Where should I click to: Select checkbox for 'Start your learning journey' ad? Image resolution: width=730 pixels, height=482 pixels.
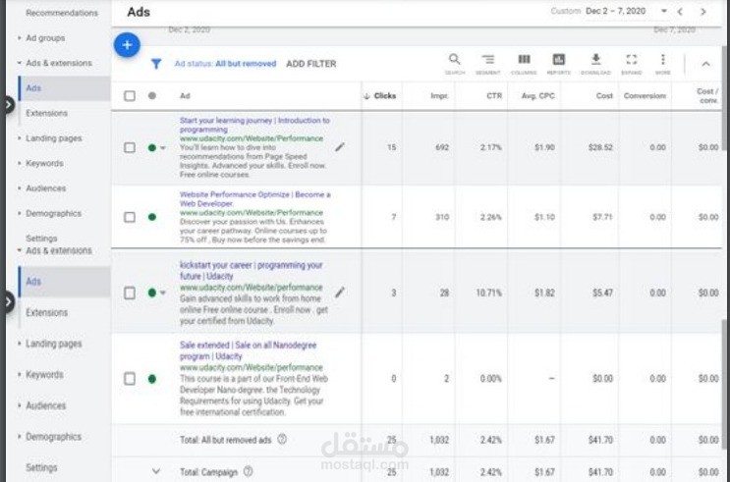tap(130, 147)
